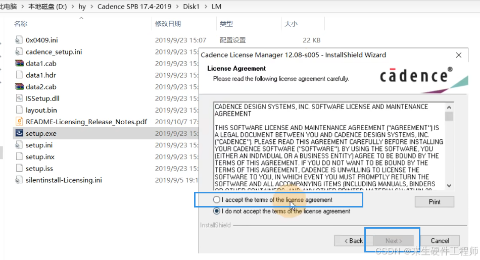The height and width of the screenshot is (260, 480).
Task: Click the 配置设置 type cell
Action: click(232, 40)
